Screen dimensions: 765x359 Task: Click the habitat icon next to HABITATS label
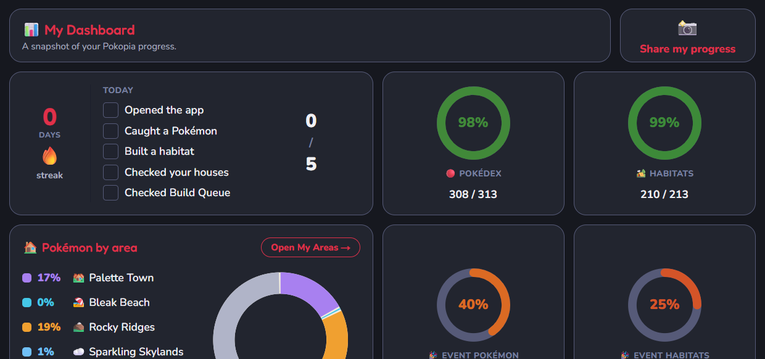coord(641,173)
